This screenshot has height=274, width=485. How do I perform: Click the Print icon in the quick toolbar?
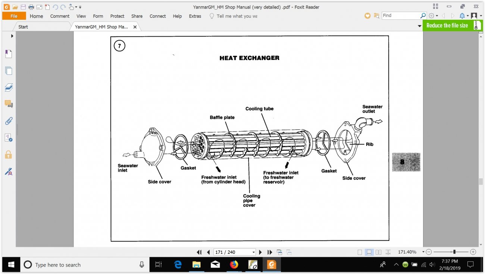(x=31, y=7)
